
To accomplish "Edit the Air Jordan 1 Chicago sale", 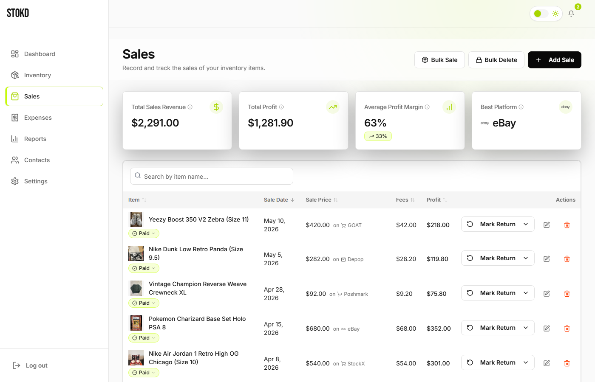I will click(x=547, y=363).
